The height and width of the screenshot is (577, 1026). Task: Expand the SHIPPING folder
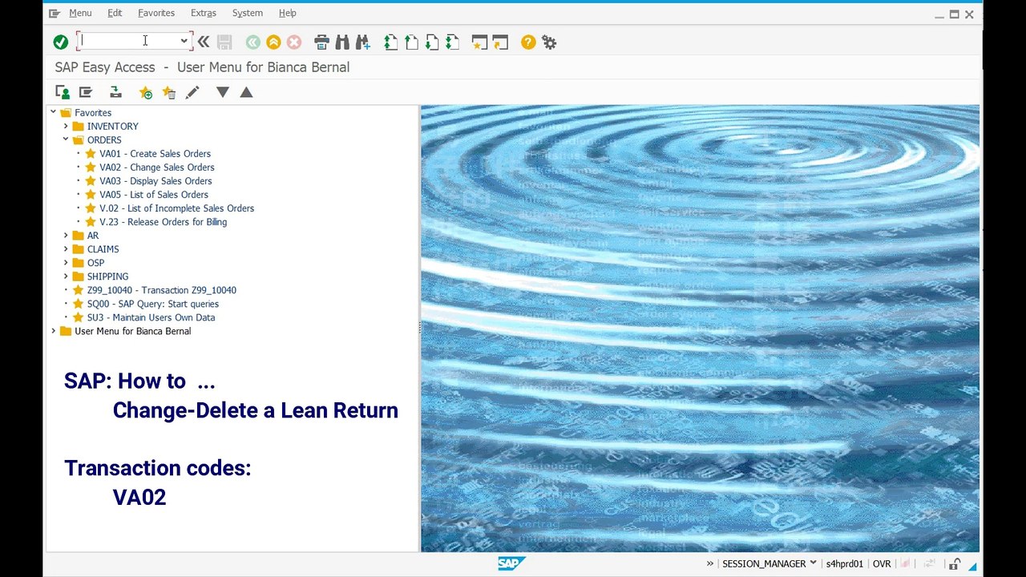point(67,276)
